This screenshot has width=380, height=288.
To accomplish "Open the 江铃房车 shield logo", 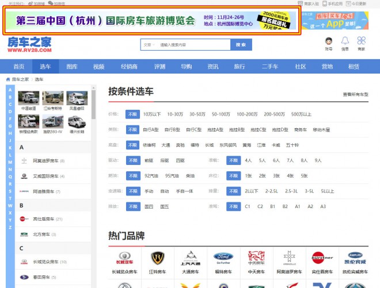I will [158, 258].
